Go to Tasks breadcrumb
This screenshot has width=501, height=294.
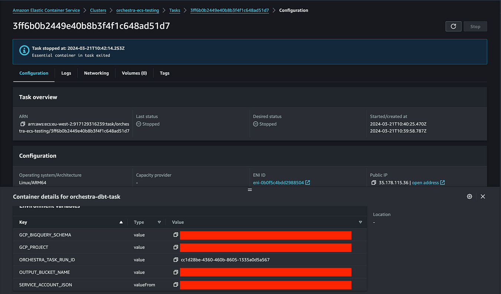[175, 10]
